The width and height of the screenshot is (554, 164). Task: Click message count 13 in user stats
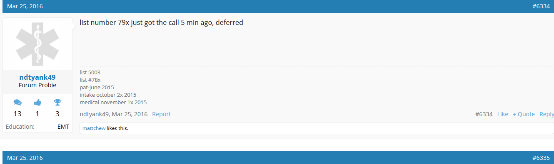pos(17,114)
